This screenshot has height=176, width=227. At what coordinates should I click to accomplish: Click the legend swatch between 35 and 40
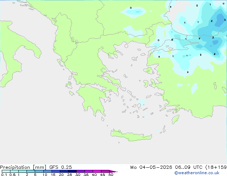88,171
